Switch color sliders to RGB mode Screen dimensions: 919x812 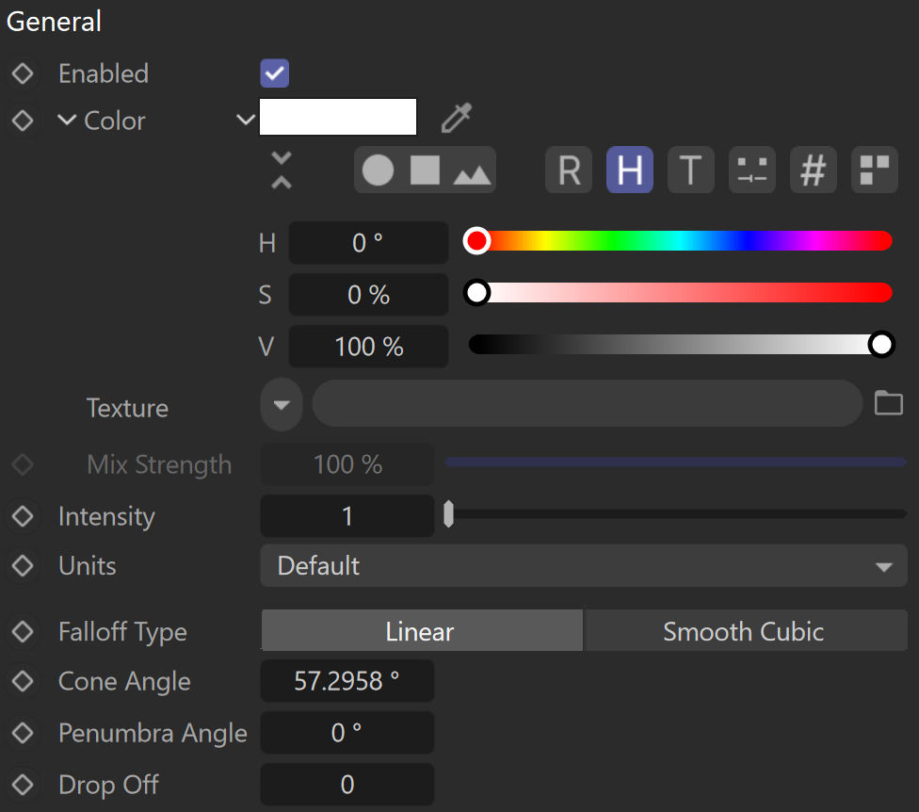pos(569,170)
